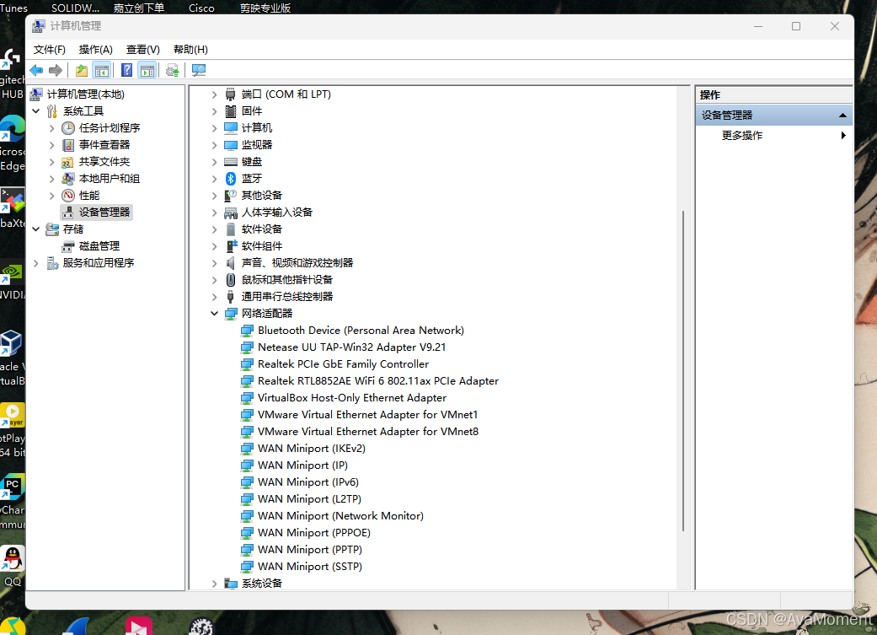Screen dimensions: 877x635
Task: Click the firmware chip icon beside 固件
Action: coord(231,111)
